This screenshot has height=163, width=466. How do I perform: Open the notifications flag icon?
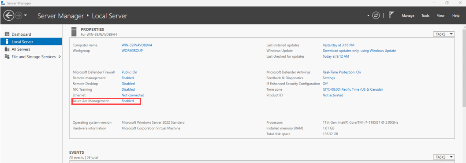tap(391, 15)
